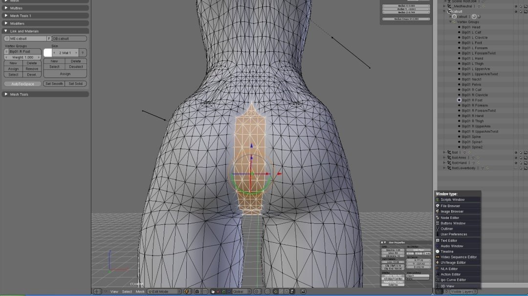Open the Global orientation dropdown
The width and height of the screenshot is (528, 296).
(242, 291)
